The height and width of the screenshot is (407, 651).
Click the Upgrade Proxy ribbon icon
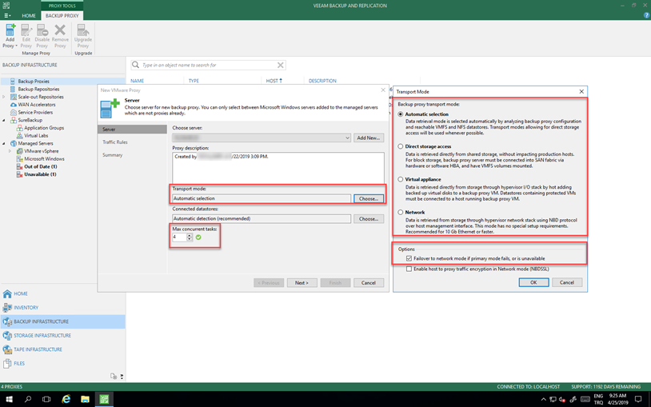(83, 36)
